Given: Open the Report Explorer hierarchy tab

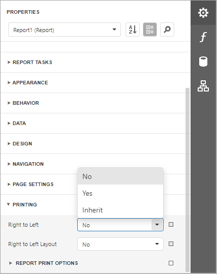Looking at the screenshot, I should (203, 86).
